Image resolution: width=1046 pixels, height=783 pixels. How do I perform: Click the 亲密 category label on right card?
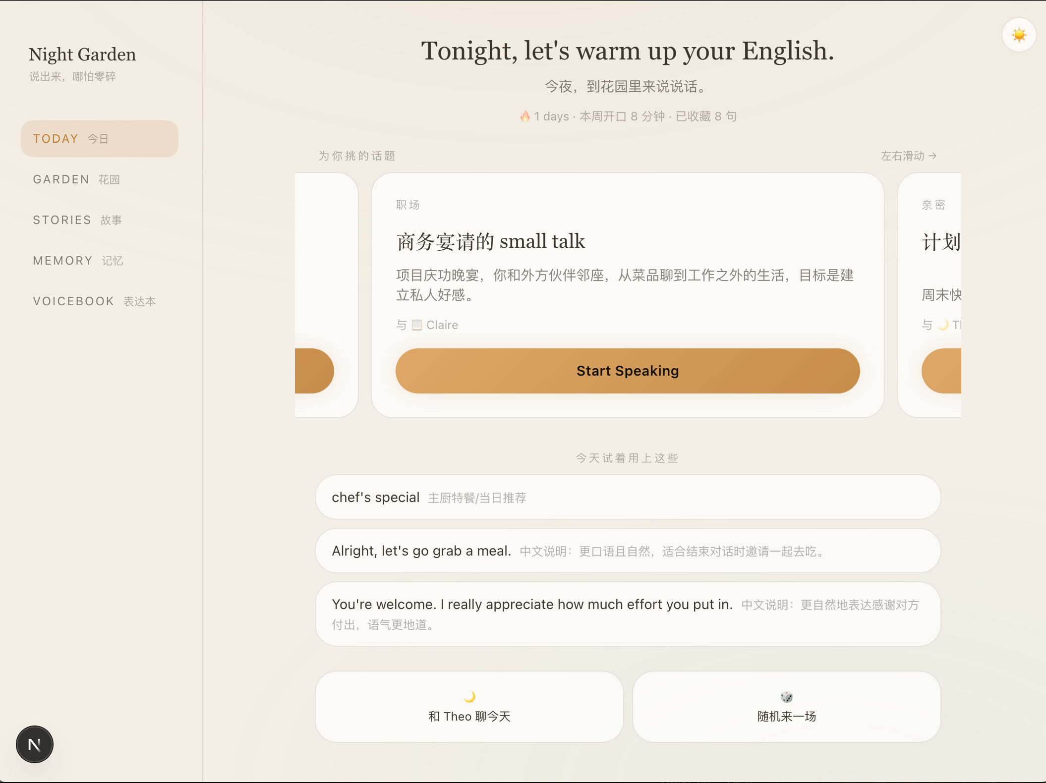pos(933,205)
